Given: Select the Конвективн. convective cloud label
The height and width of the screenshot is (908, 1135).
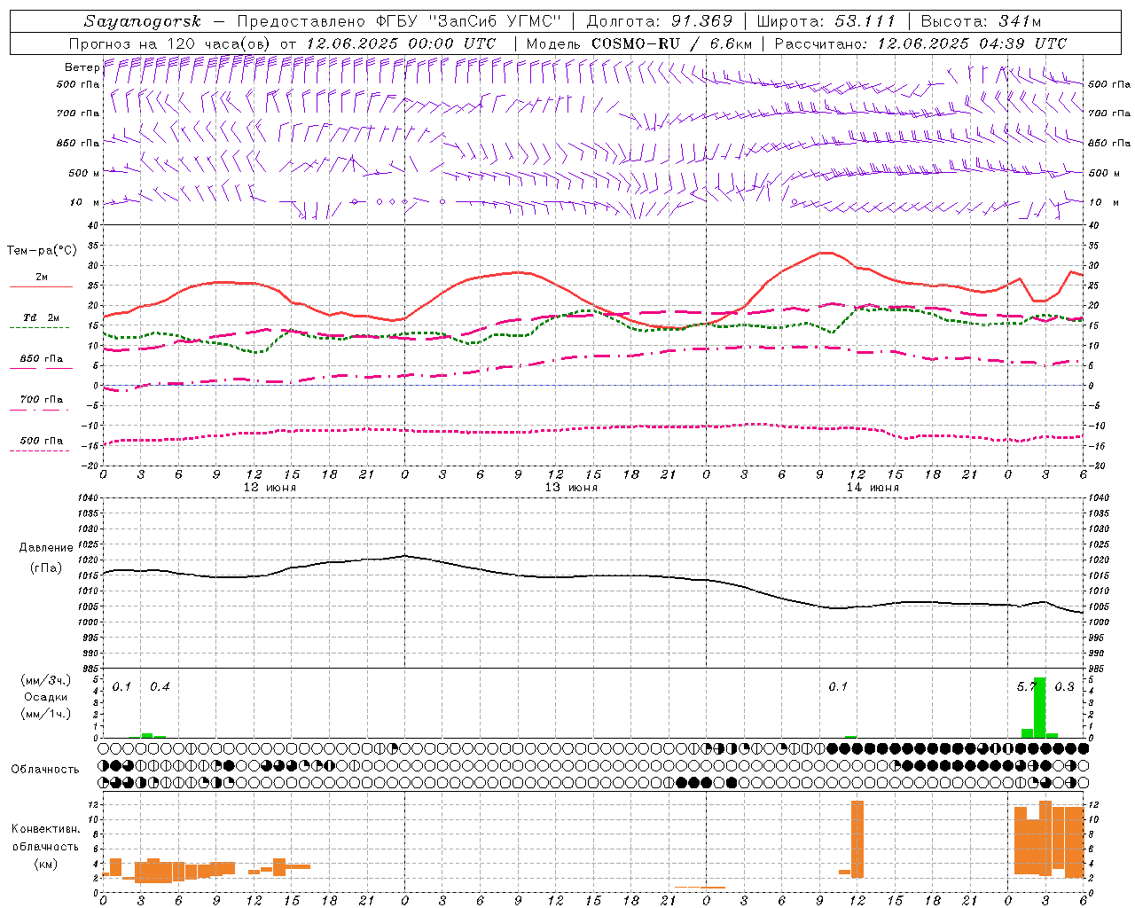Looking at the screenshot, I should click(45, 829).
